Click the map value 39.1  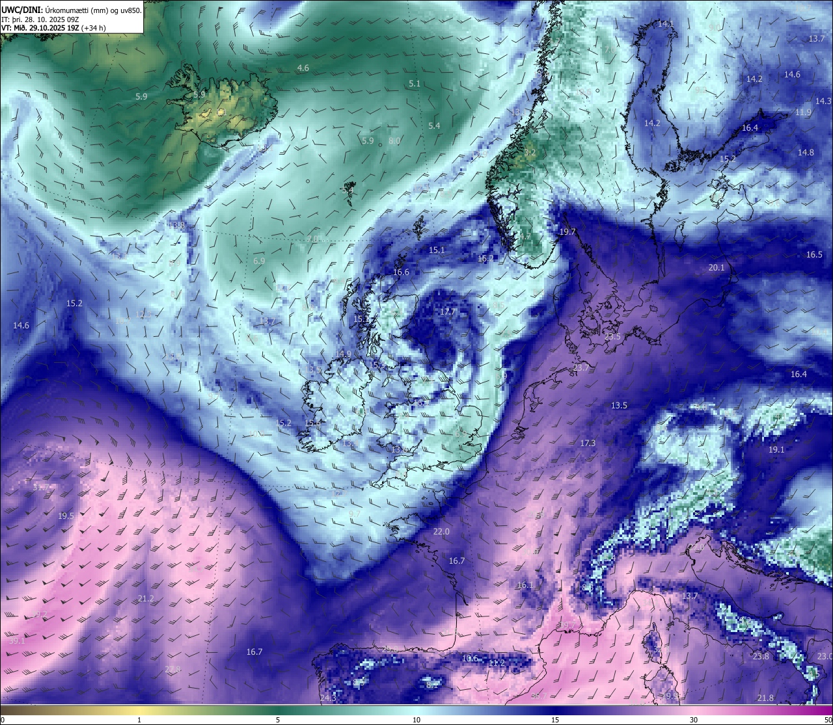pos(17,640)
